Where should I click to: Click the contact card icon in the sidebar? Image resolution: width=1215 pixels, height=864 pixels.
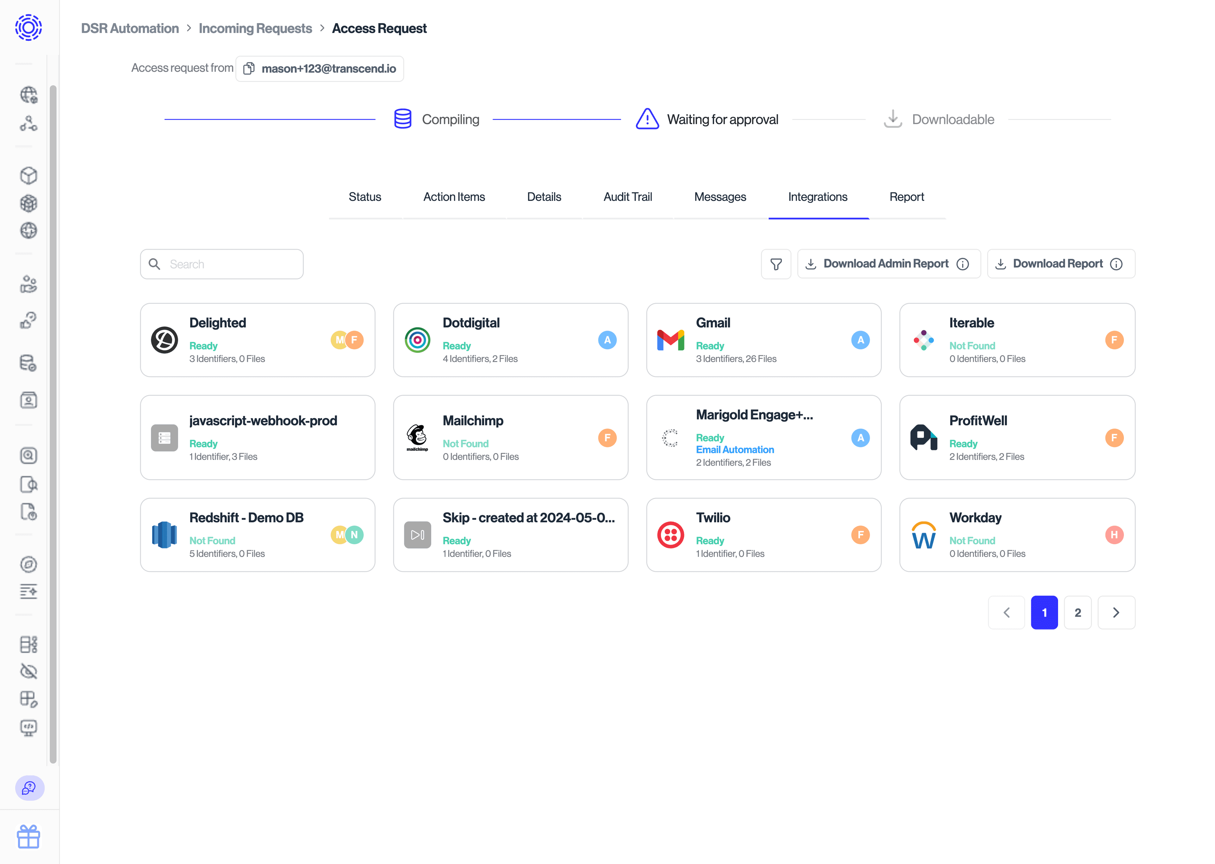(x=29, y=400)
